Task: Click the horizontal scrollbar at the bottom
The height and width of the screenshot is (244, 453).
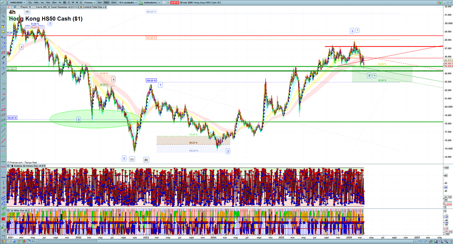Action: 226,241
